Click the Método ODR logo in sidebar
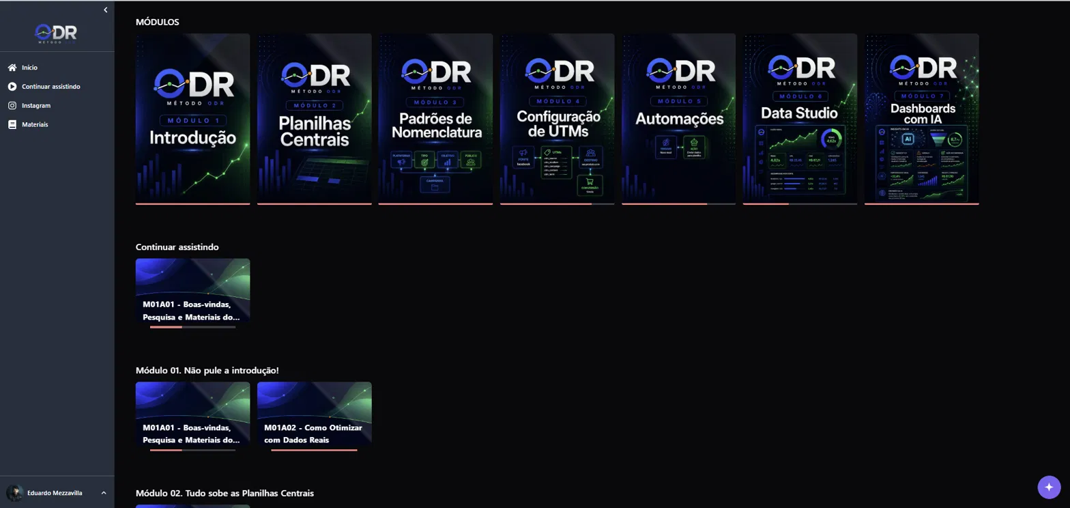Viewport: 1070px width, 508px height. [56, 34]
